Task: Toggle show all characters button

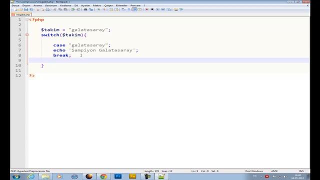Action: pos(129,9)
